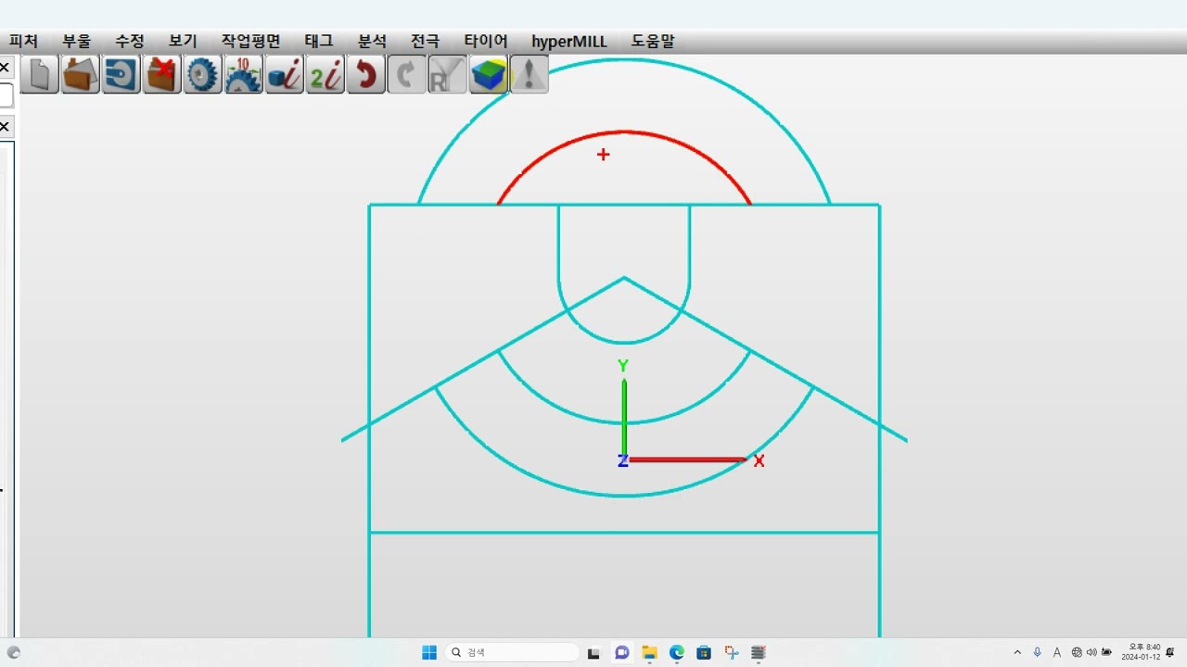The width and height of the screenshot is (1187, 667).
Task: Click the new document toolbar icon
Action: pyautogui.click(x=40, y=74)
